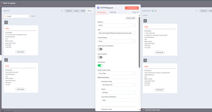Click the I wish this node would... link
Viewport: 212px width, 112px height.
pos(153,110)
